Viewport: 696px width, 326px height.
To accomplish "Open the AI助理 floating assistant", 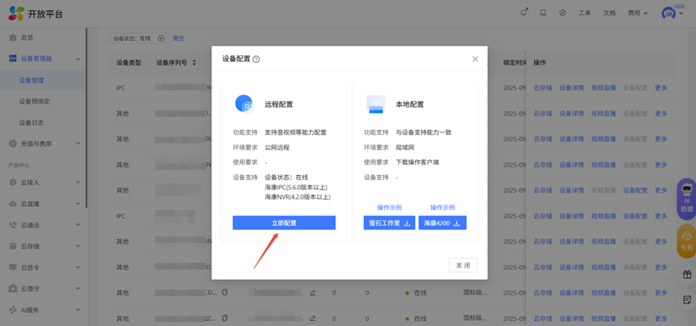I will click(x=686, y=199).
